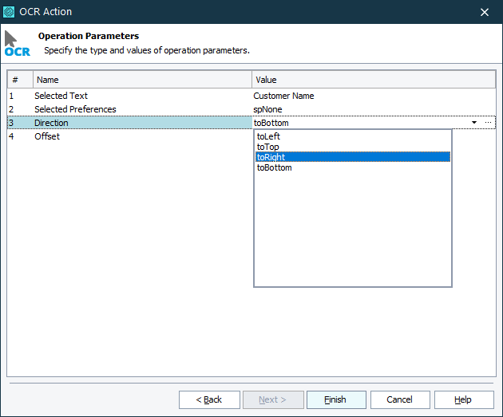Image resolution: width=503 pixels, height=417 pixels.
Task: Choose the toTop direction option
Action: click(268, 147)
